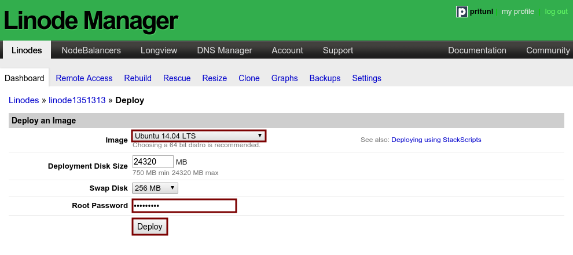Image resolution: width=573 pixels, height=255 pixels.
Task: Go to the Account tab
Action: 287,50
